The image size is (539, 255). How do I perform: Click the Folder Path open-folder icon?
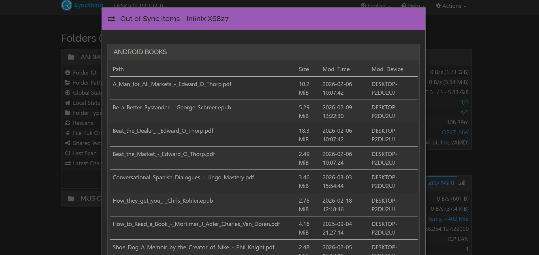68,83
